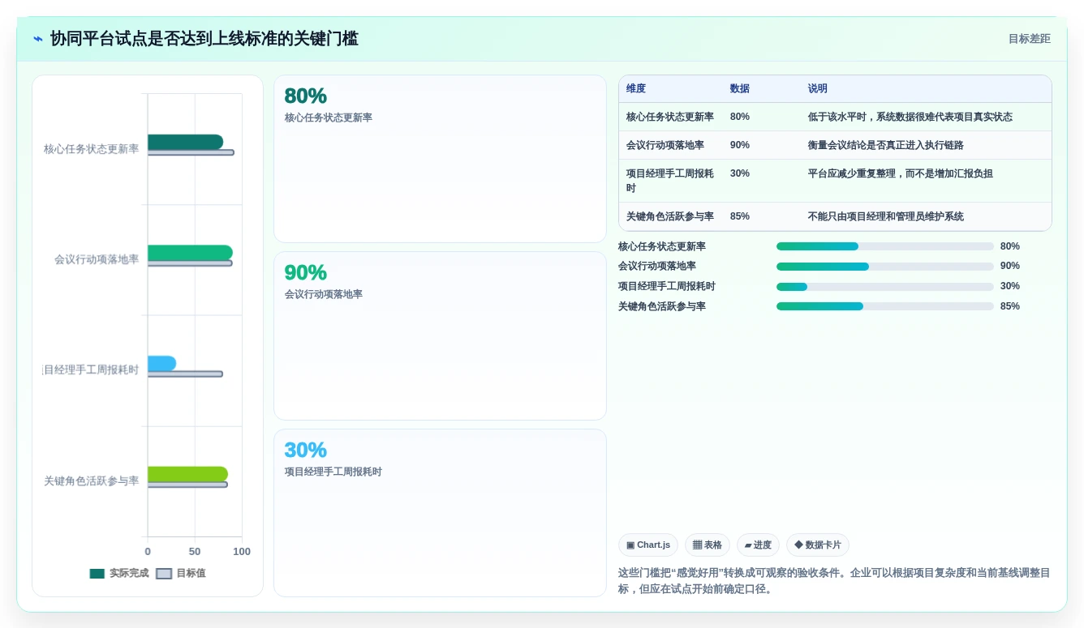Click text 衡量会议结论是否真正进入执行链路
This screenshot has width=1084, height=628.
pos(886,145)
